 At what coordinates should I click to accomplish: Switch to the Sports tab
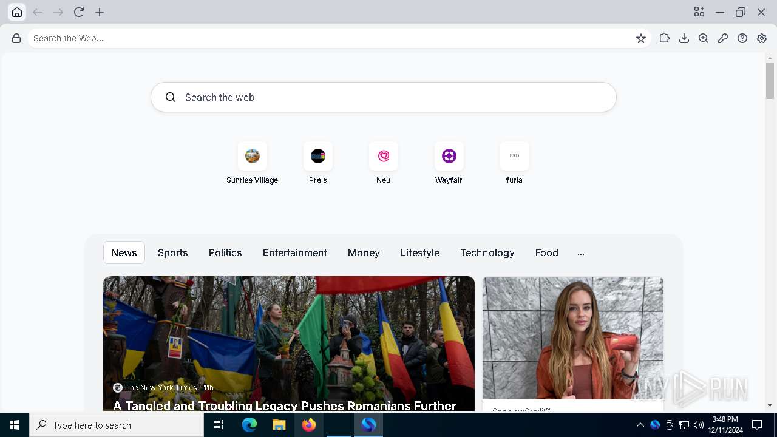click(x=173, y=252)
